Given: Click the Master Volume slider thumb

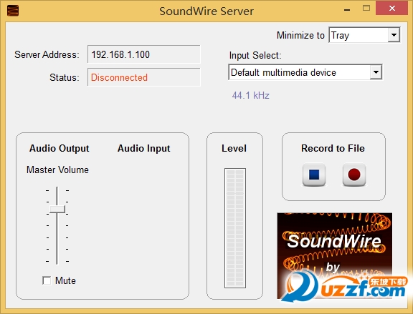Looking at the screenshot, I should (x=57, y=209).
